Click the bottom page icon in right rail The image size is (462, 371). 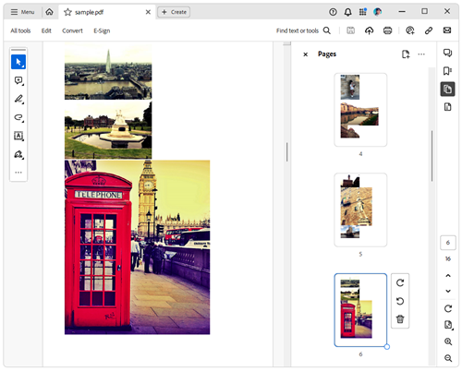[x=447, y=107]
